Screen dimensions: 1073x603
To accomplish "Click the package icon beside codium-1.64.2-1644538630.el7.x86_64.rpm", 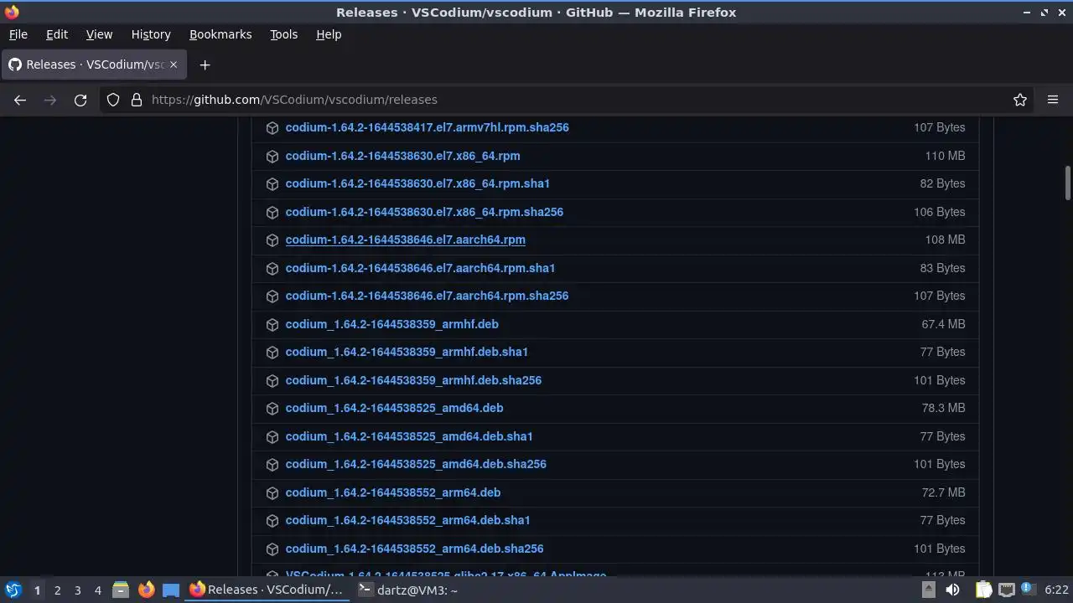I will point(272,156).
